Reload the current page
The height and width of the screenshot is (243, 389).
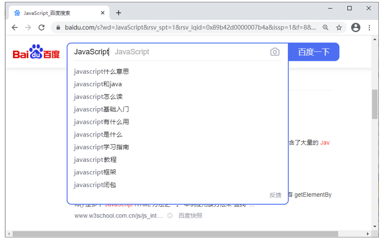click(41, 27)
